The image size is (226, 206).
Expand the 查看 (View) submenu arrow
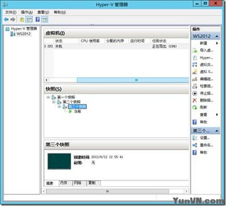(x=217, y=115)
